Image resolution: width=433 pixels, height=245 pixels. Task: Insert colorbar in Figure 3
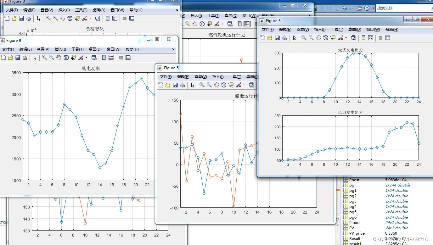363,38
